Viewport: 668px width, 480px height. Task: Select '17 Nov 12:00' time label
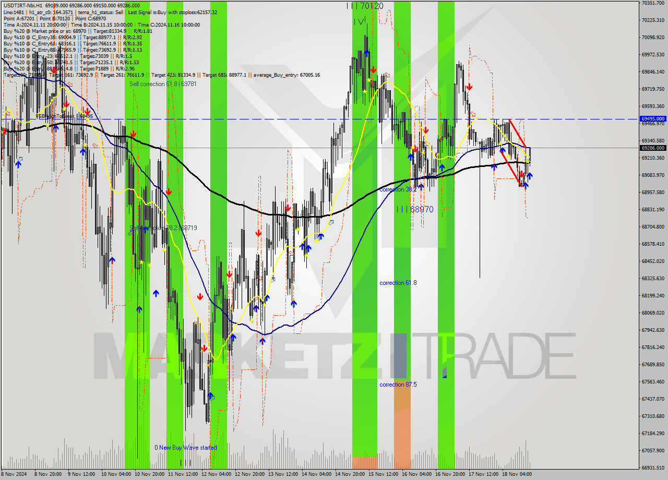483,475
